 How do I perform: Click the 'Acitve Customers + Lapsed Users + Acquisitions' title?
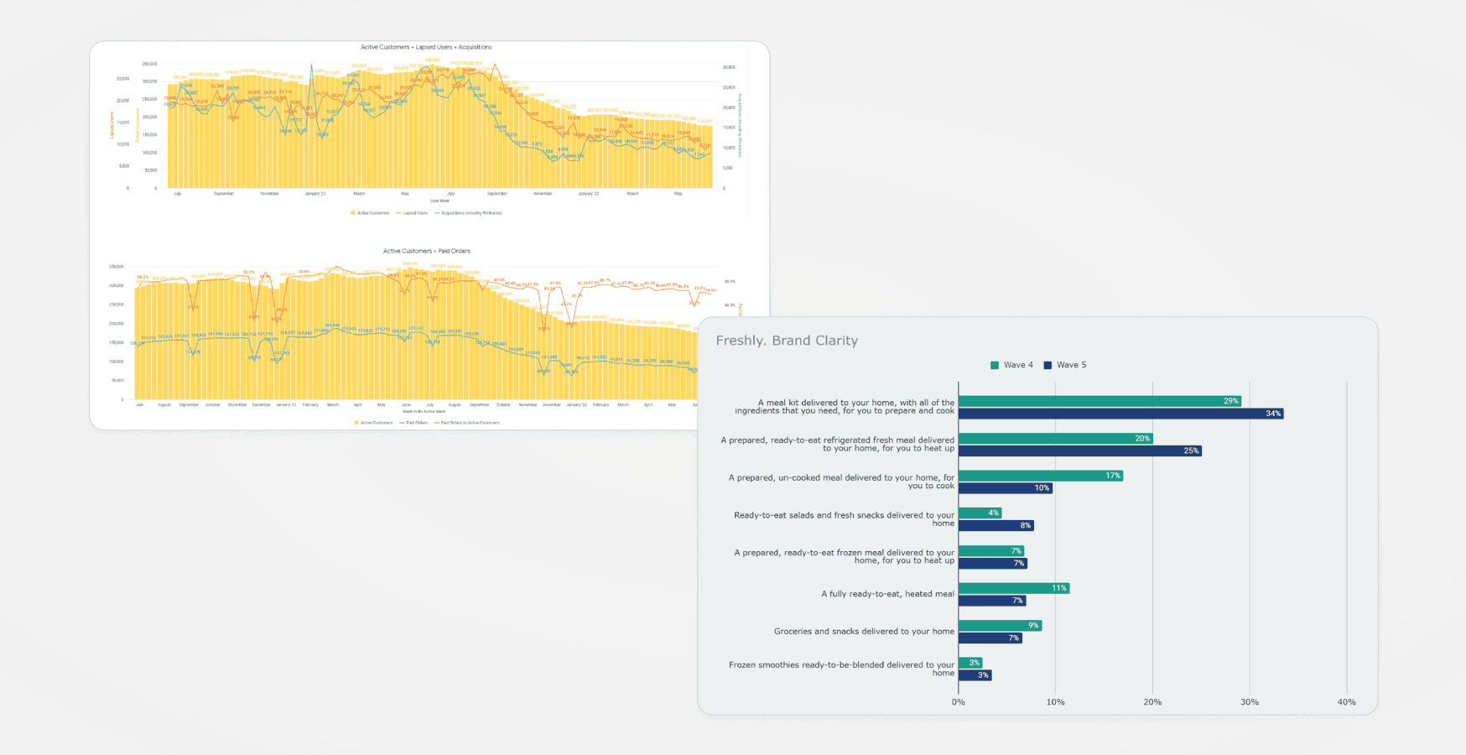426,47
